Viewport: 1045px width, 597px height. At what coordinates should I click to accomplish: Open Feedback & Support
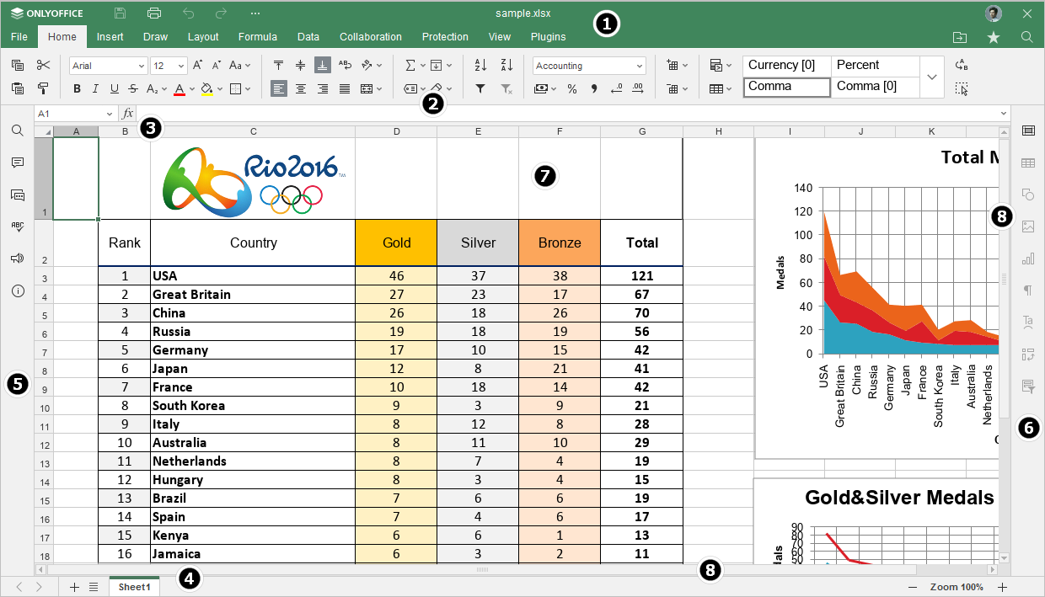click(x=18, y=259)
